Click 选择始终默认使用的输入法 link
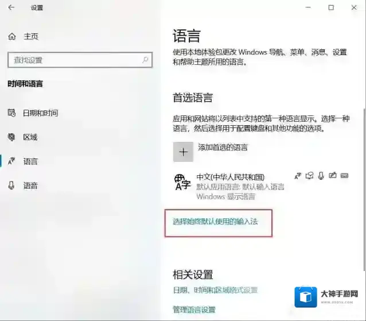Viewport: 366px width, 321px height. (216, 221)
